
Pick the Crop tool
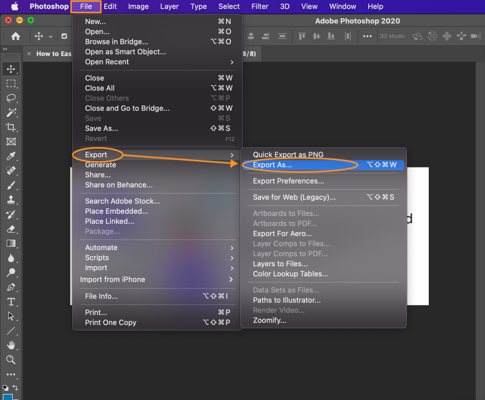point(11,127)
